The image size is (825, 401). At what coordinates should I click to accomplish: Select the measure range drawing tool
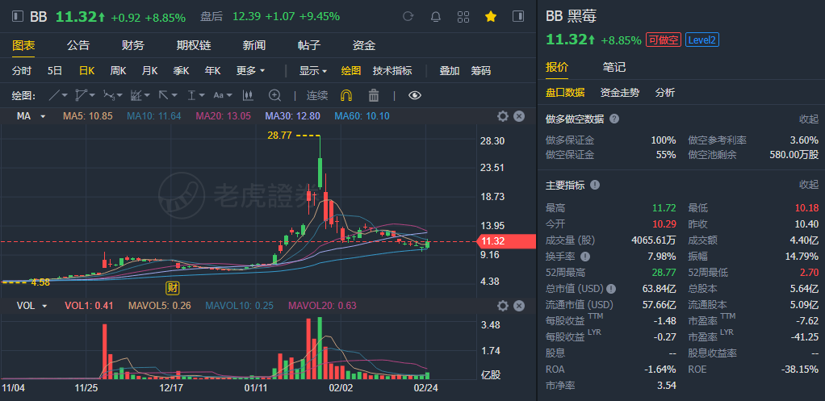click(191, 95)
